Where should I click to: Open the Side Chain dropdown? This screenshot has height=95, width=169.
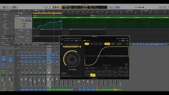pyautogui.click(x=125, y=39)
